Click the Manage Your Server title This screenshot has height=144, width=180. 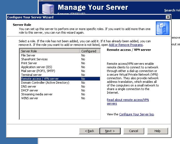tap(93, 7)
